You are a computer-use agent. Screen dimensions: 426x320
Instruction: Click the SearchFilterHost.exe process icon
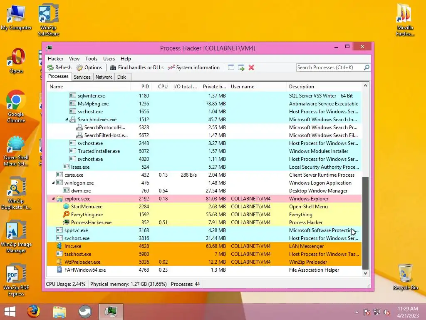coord(79,135)
